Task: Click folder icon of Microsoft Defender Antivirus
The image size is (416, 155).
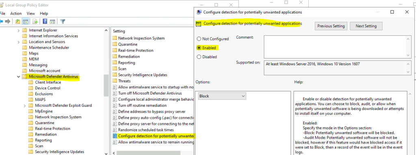Action: tap(24, 77)
